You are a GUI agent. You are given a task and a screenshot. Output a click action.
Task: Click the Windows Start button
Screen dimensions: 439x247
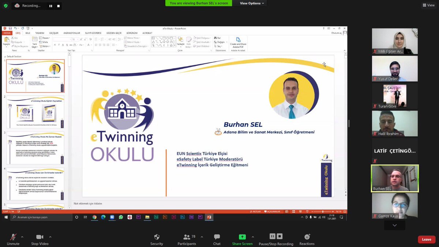tap(6, 217)
